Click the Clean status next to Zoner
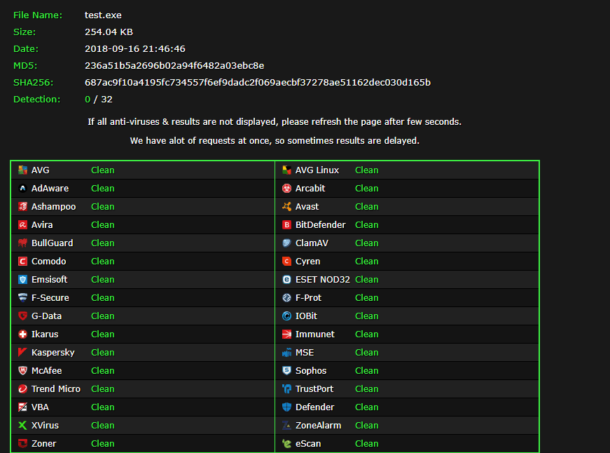 click(x=102, y=443)
